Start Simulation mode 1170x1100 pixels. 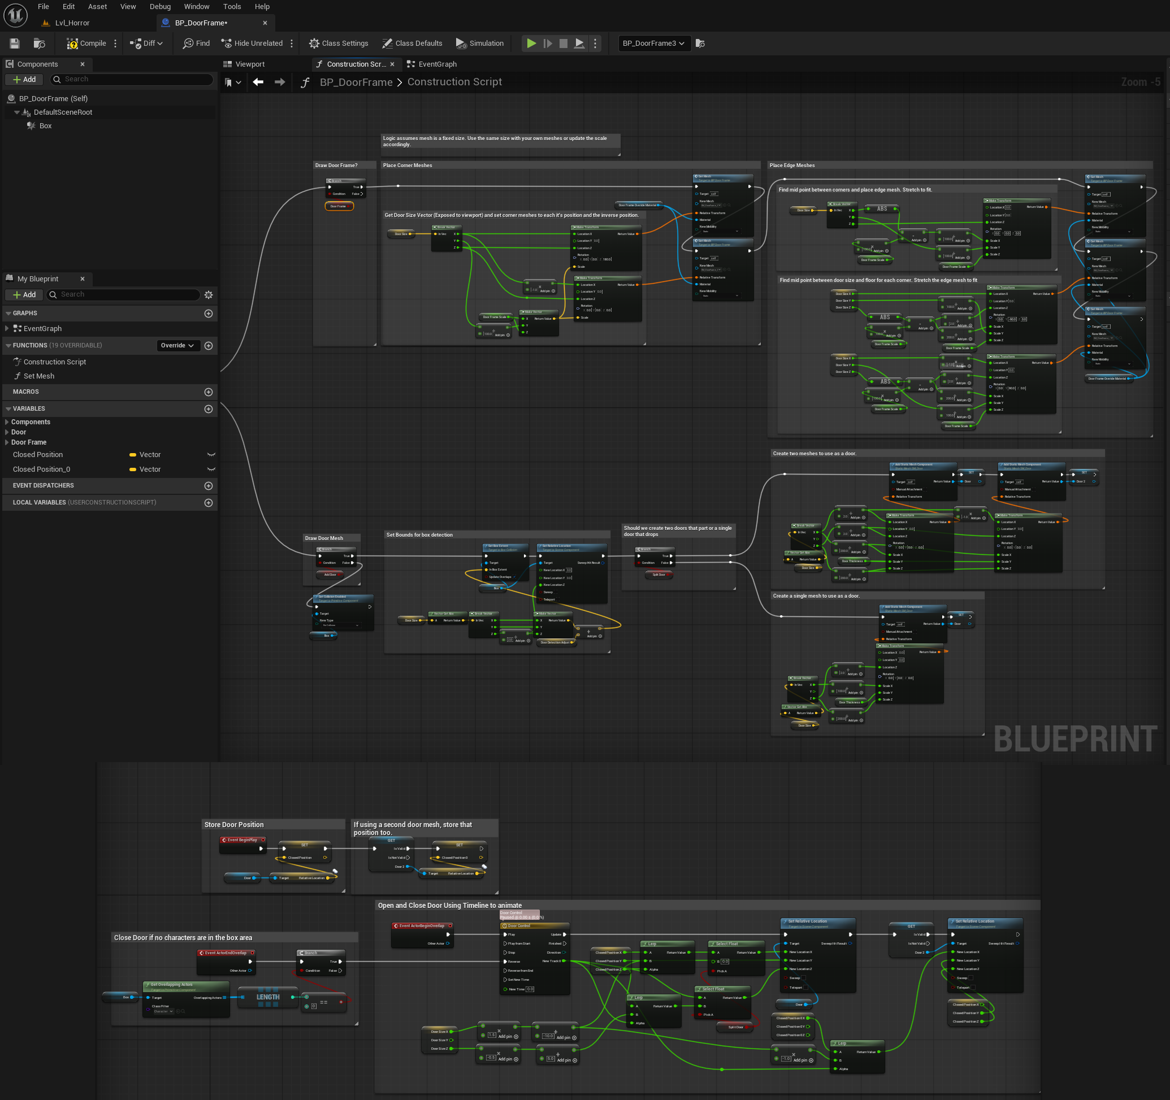click(480, 43)
